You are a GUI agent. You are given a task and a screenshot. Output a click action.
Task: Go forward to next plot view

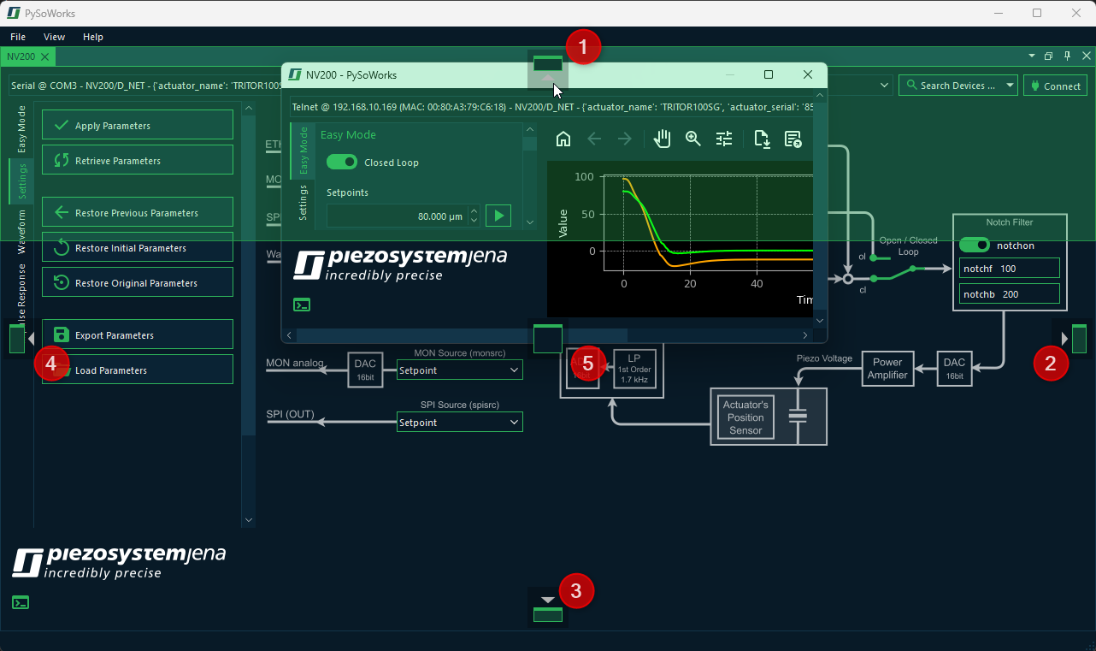coord(625,139)
